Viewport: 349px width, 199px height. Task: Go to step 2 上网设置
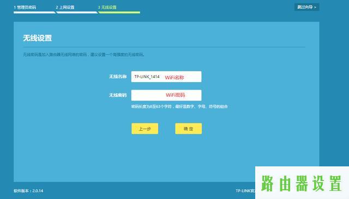click(65, 7)
